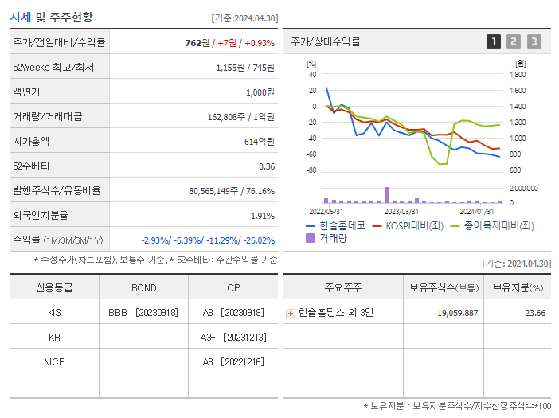Click the 종이목재대비(좌) green legend marker

[455, 226]
